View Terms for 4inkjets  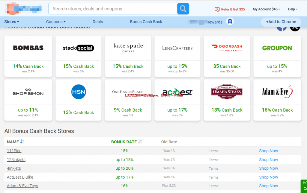tap(213, 168)
